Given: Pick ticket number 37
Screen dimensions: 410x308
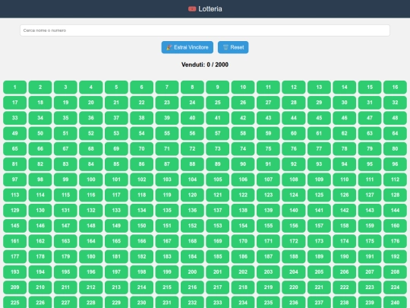Looking at the screenshot, I should pos(116,118).
